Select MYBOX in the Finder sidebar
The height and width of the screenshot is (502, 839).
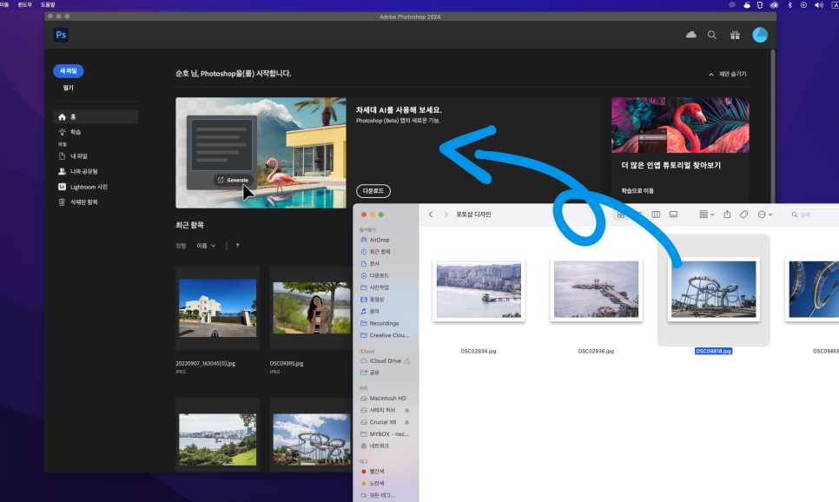[x=386, y=434]
